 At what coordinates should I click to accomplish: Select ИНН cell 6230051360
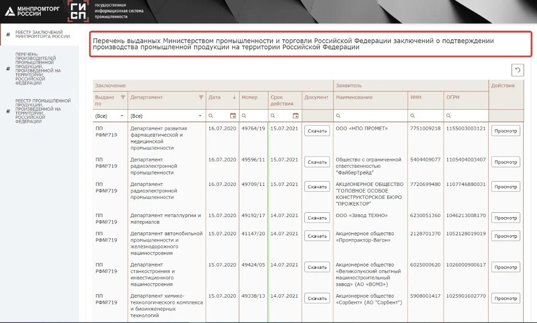pos(425,215)
